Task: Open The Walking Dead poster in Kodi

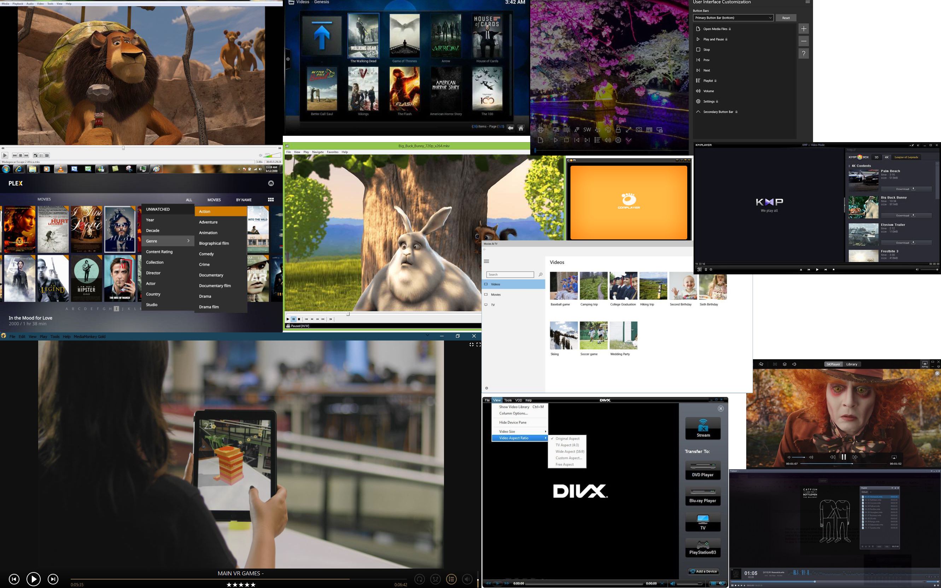Action: [x=363, y=35]
